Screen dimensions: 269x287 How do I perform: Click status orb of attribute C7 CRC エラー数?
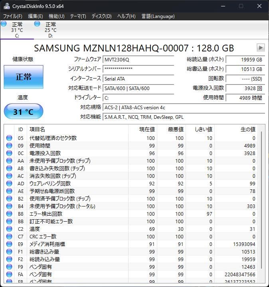coord(9,236)
